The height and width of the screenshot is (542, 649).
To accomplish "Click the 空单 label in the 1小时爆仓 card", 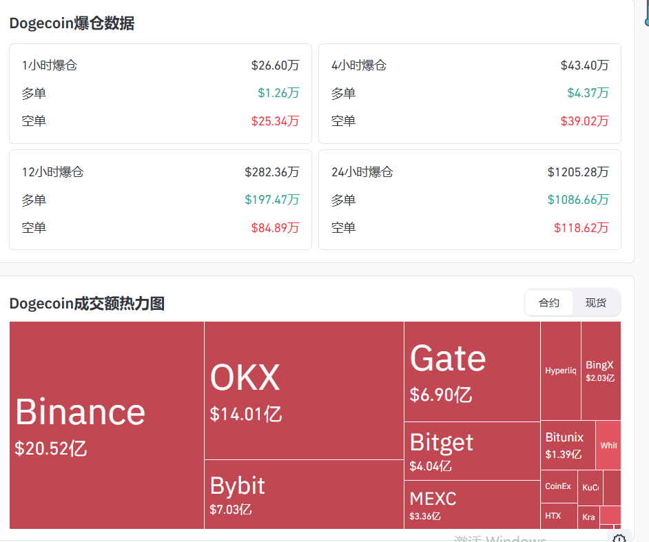I will tap(34, 121).
